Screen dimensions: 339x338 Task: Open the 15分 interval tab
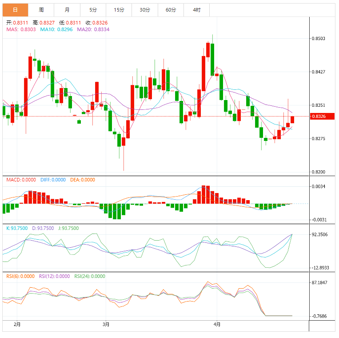119,10
